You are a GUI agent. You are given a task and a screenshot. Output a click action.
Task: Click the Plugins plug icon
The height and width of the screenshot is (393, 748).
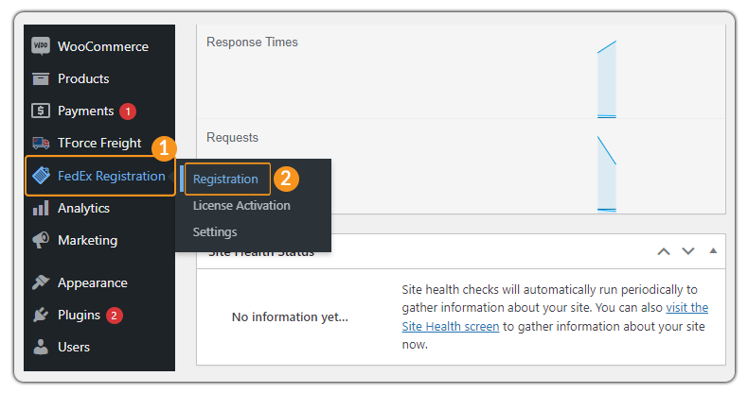41,315
